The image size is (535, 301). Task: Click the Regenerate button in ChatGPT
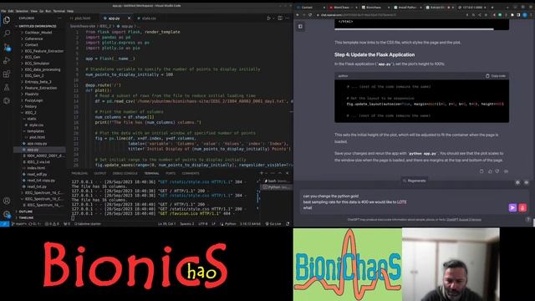[x=414, y=181]
